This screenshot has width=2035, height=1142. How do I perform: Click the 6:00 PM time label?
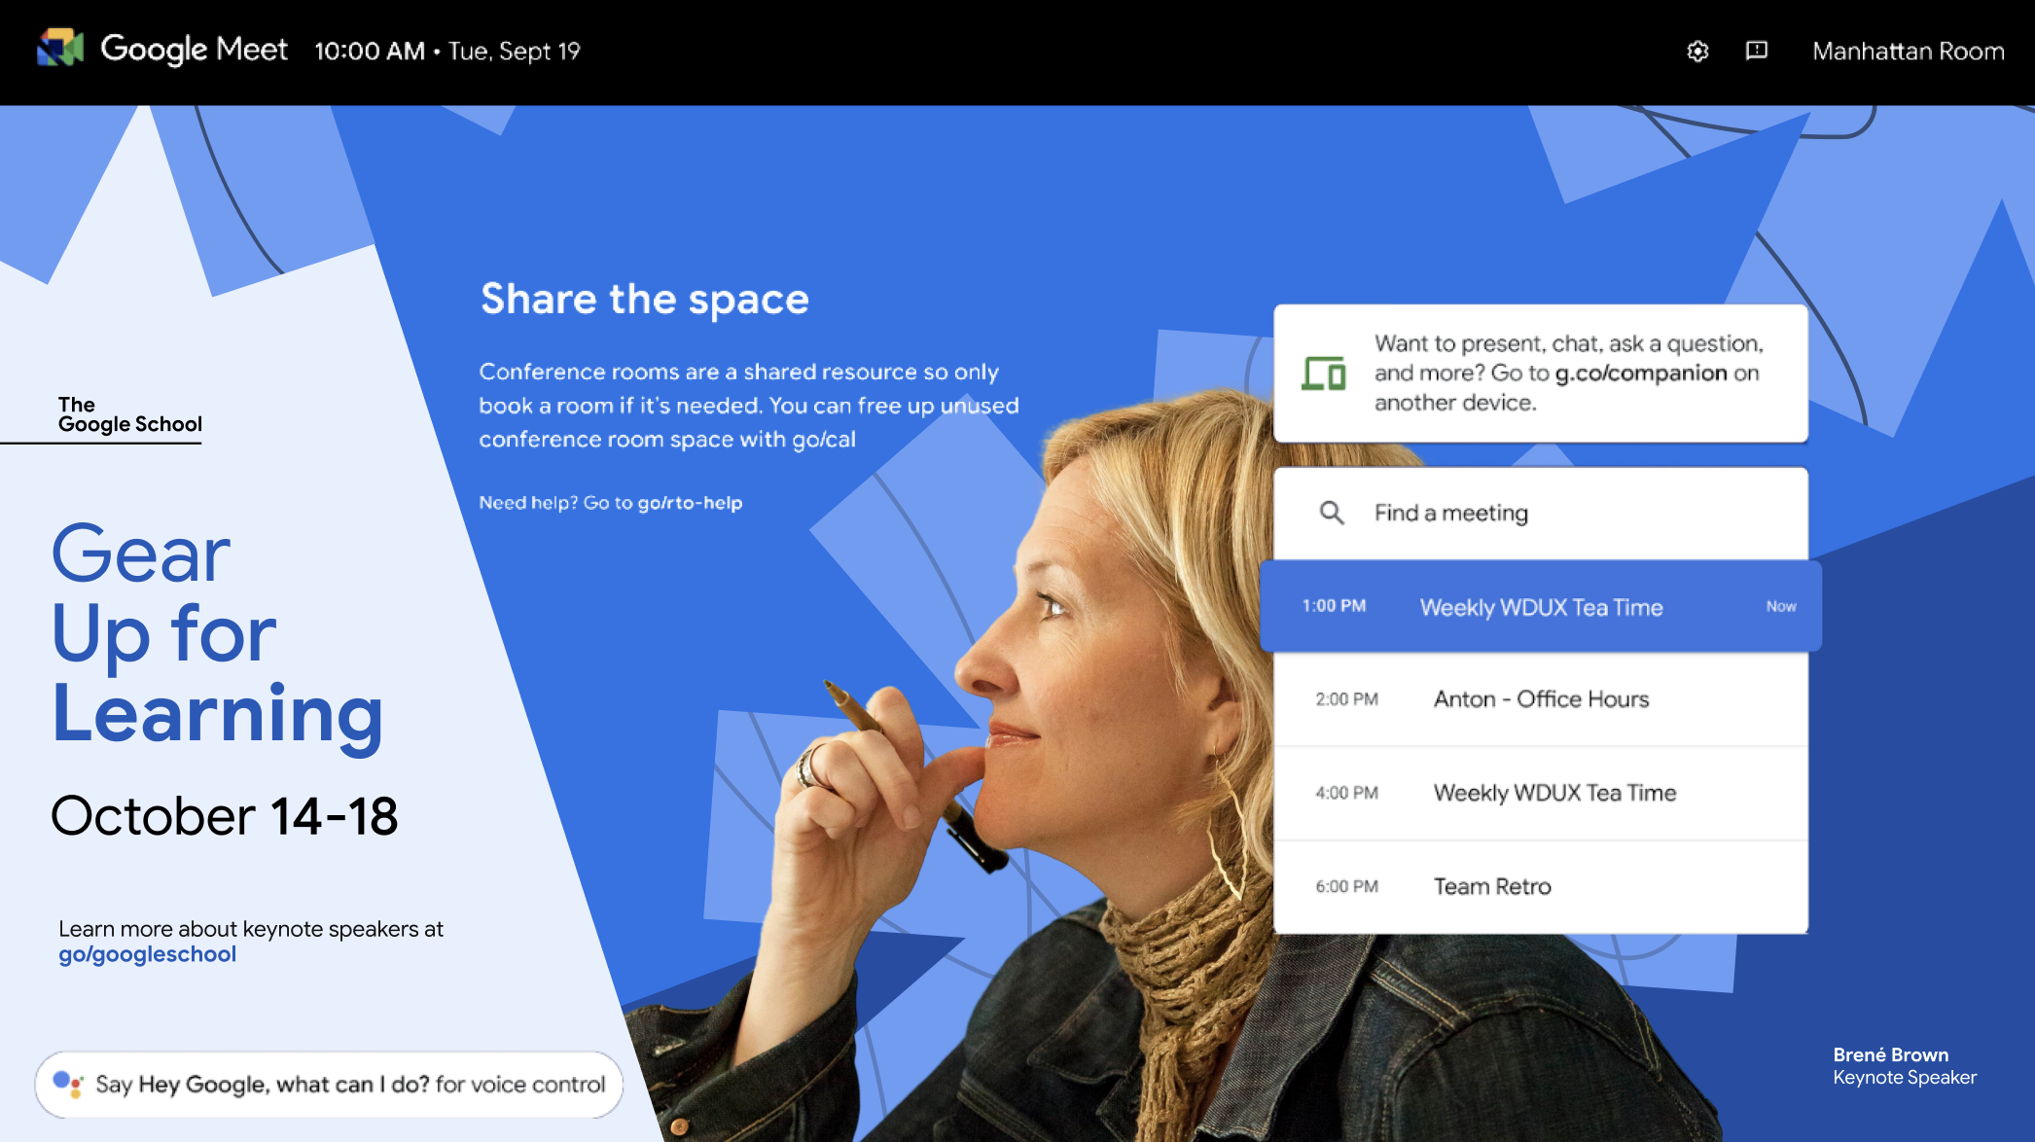[1346, 886]
